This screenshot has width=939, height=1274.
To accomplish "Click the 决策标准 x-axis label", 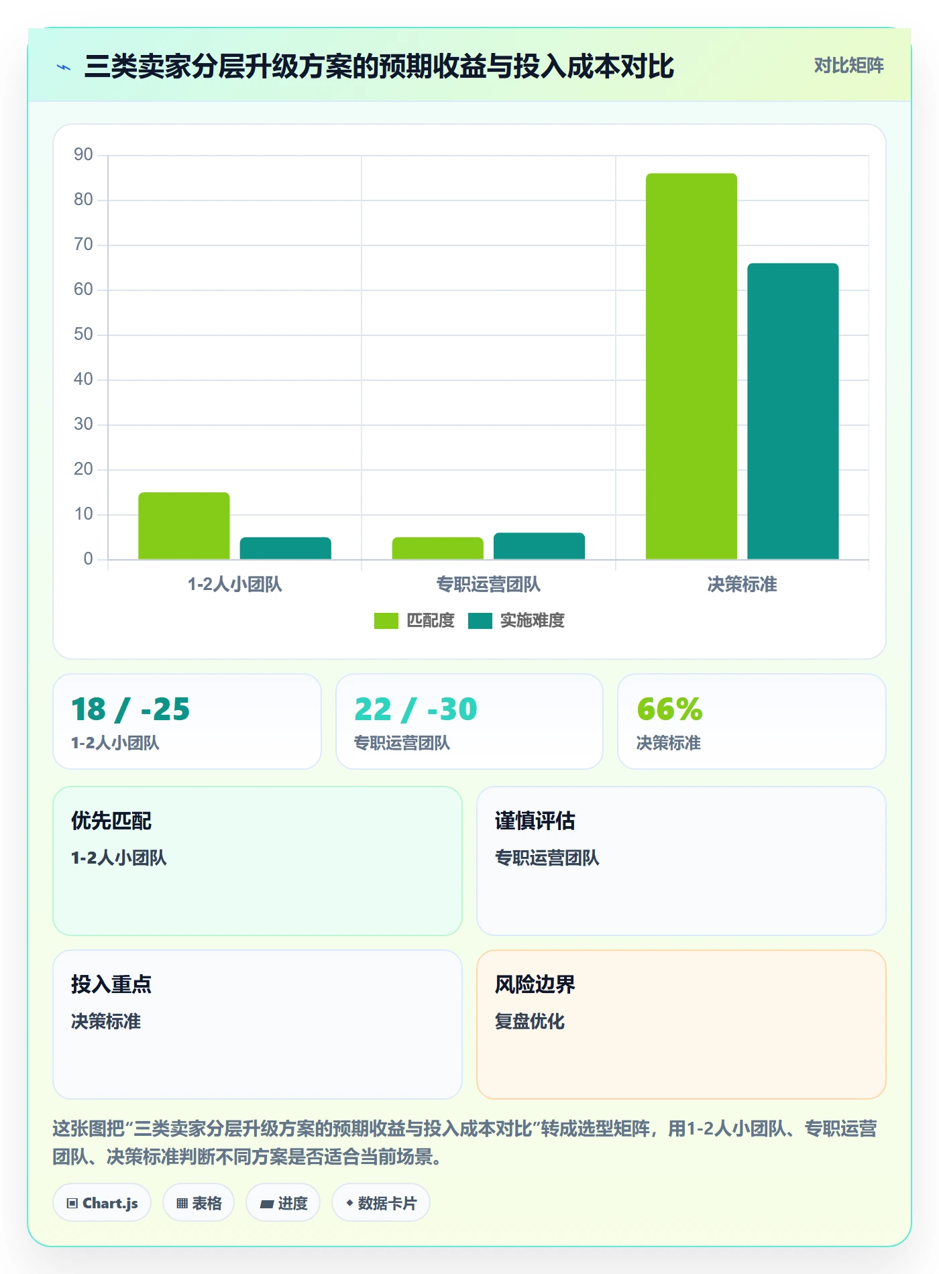I will 742,585.
